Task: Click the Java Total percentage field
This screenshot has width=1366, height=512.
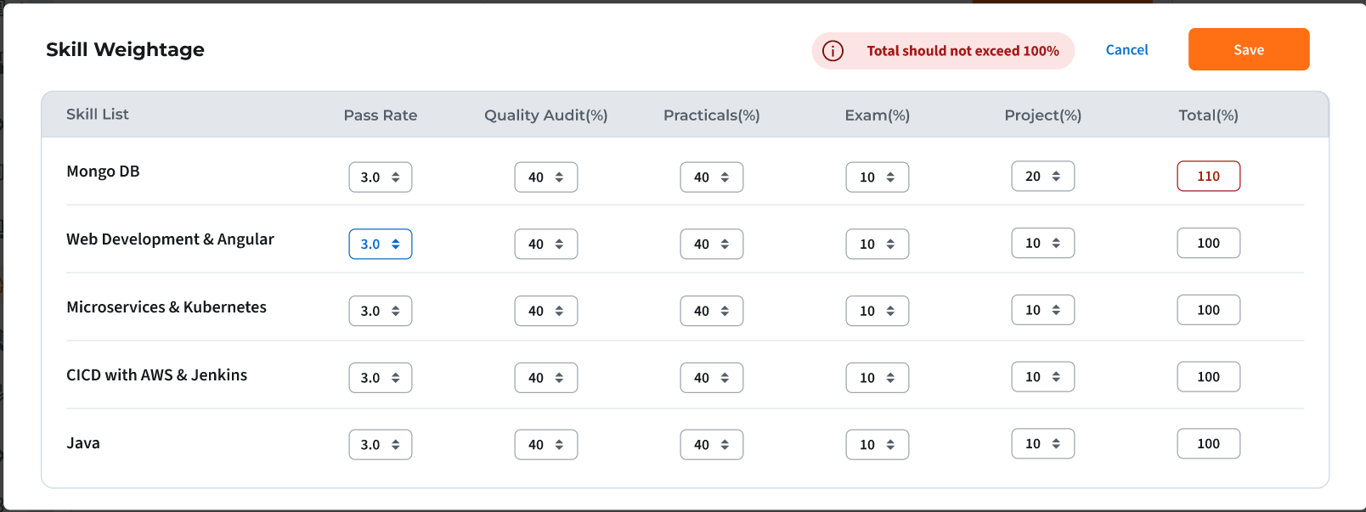Action: click(x=1208, y=444)
